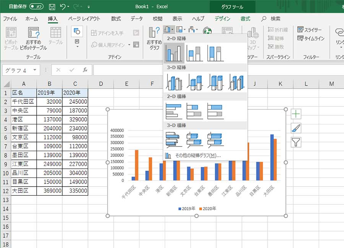Viewport: 344px width, 248px height.
Task: Select the 2-D clustered column chart icon
Action: click(174, 53)
